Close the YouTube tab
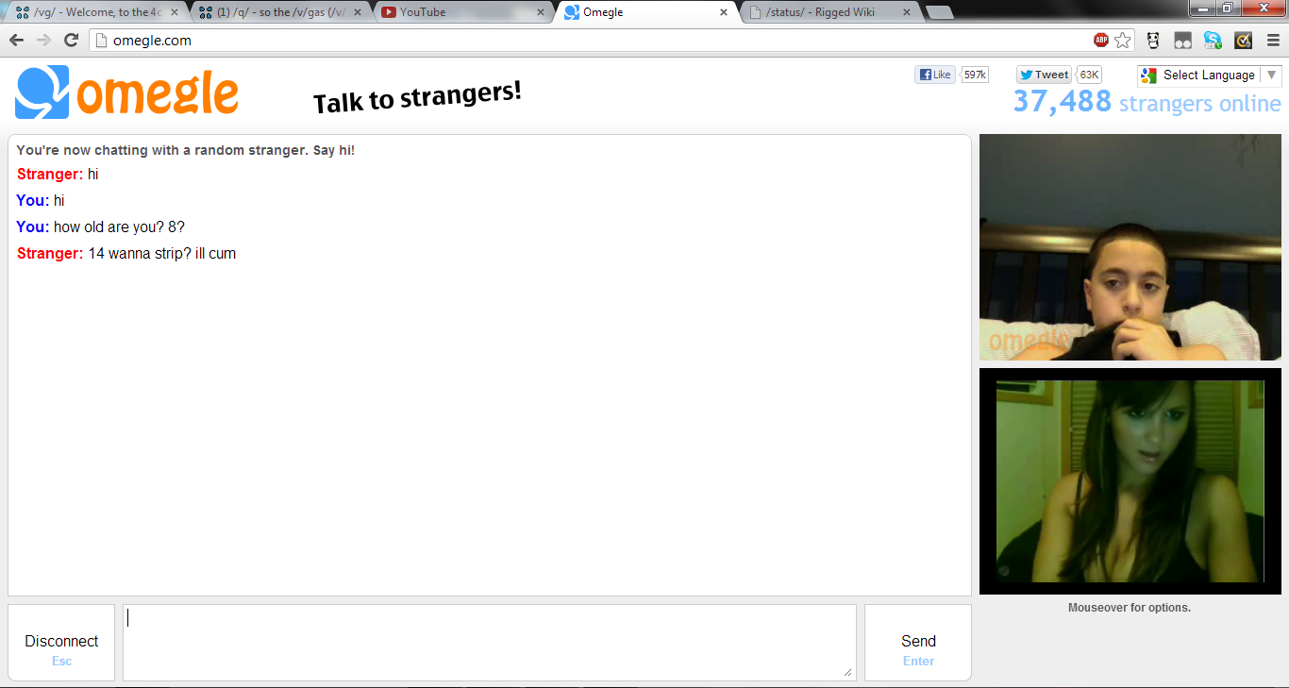The height and width of the screenshot is (688, 1289). (x=541, y=12)
